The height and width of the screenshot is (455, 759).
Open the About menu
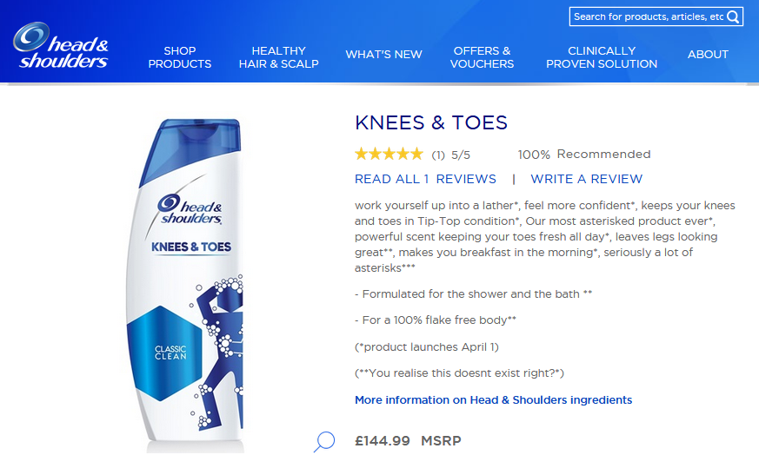[x=708, y=54]
